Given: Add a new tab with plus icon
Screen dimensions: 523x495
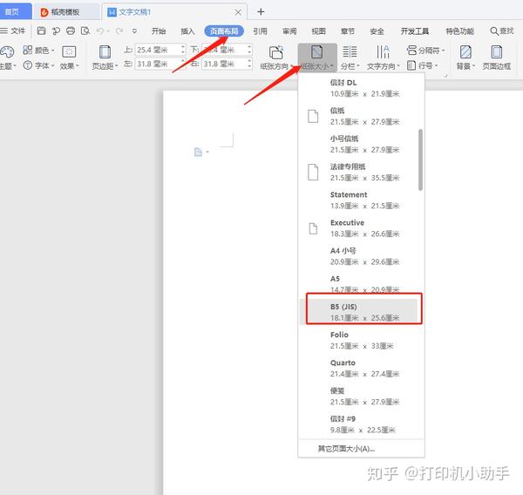Looking at the screenshot, I should tap(261, 12).
